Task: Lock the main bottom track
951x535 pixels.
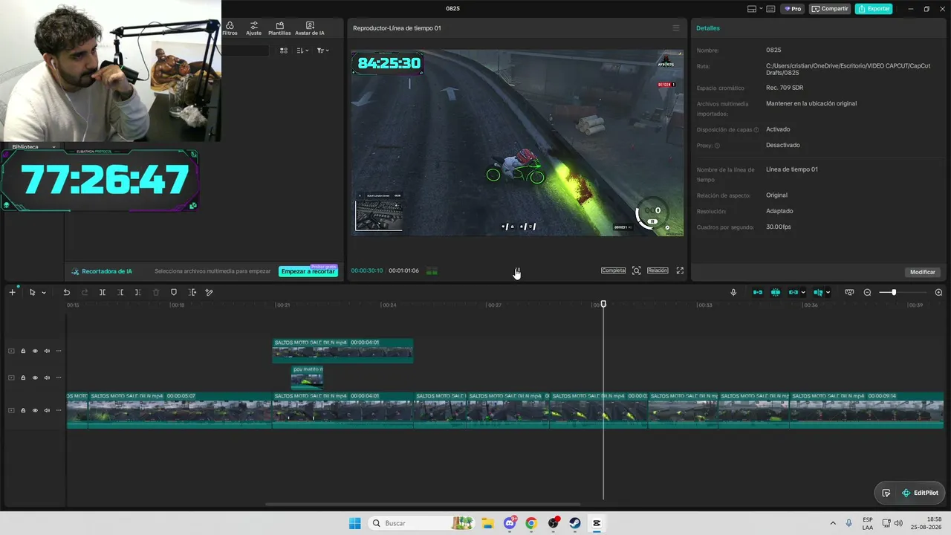Action: point(23,410)
